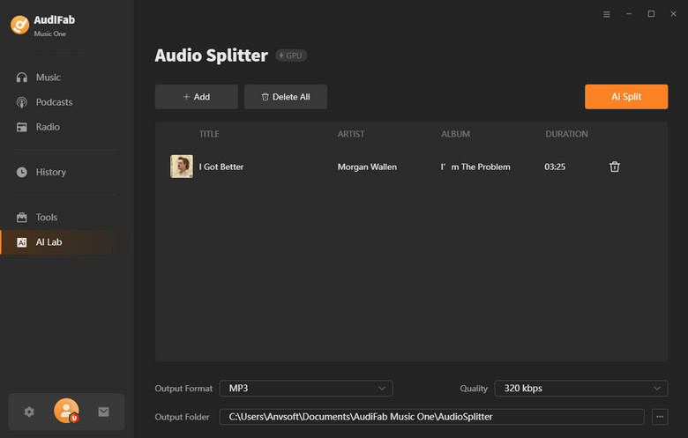Open the mail envelope icon
The height and width of the screenshot is (438, 688).
(x=103, y=412)
